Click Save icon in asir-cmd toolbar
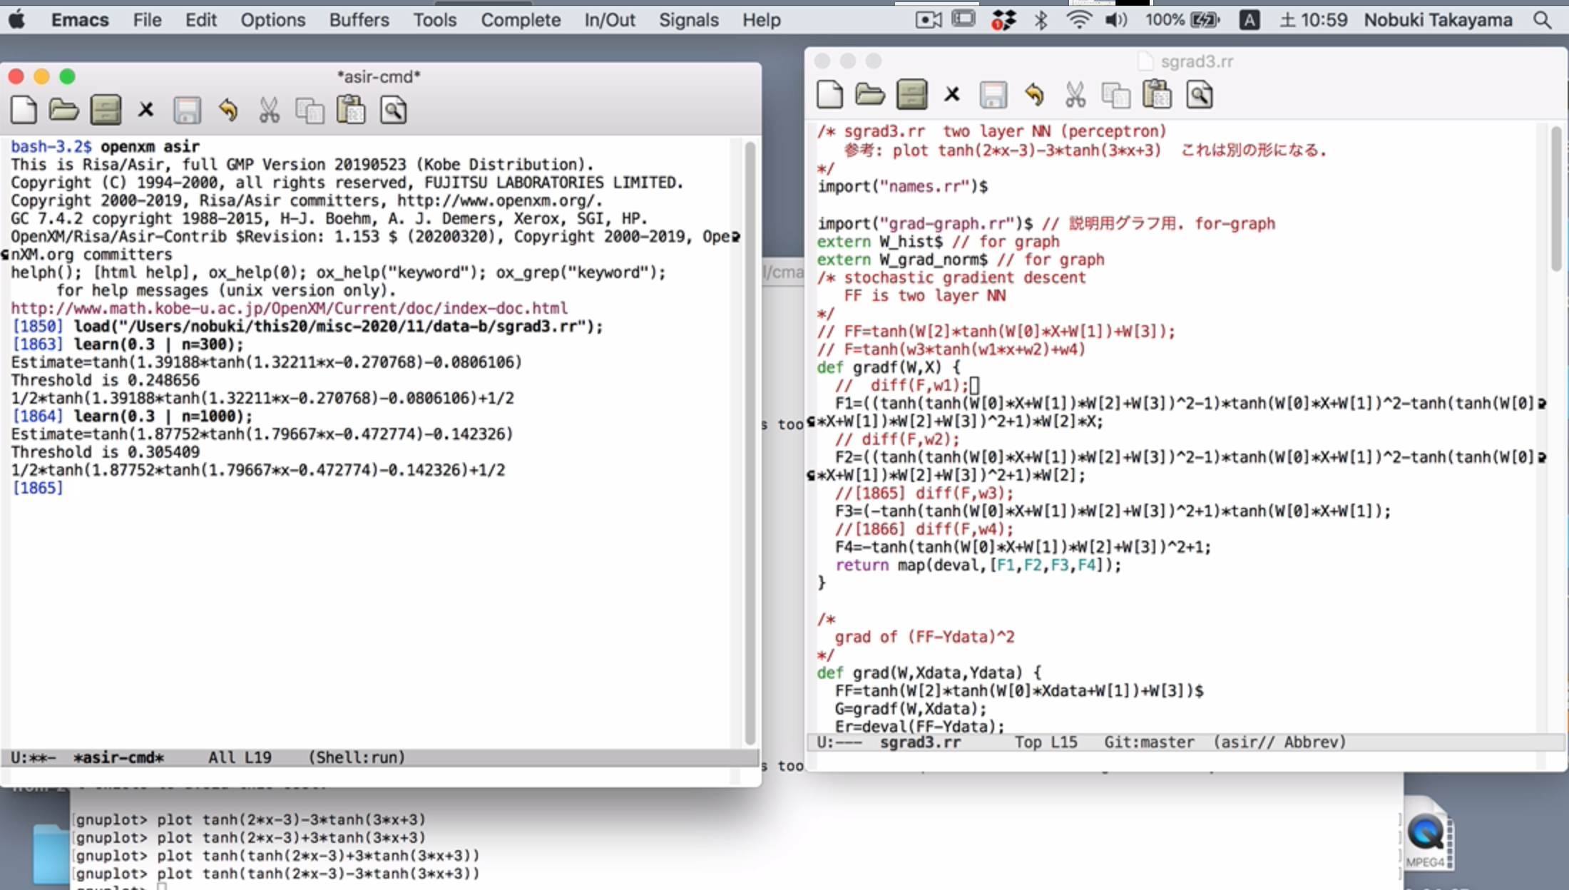 tap(187, 110)
